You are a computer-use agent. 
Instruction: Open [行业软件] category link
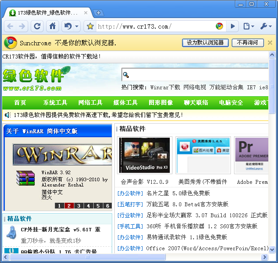tap(130, 216)
